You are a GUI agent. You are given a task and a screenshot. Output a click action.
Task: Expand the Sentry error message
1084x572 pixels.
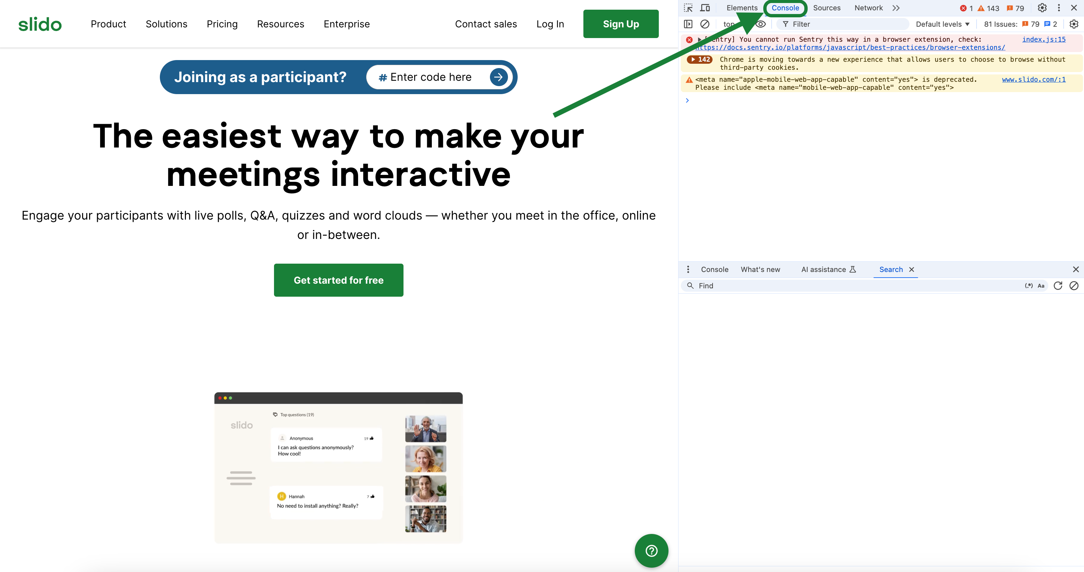coord(700,40)
